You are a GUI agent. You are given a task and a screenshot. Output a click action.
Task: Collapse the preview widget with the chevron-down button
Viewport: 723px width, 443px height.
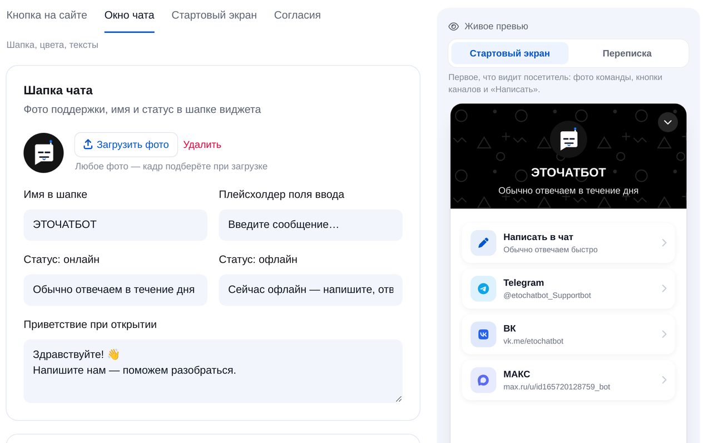pos(667,122)
